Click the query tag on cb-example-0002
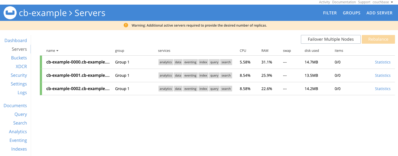 (214, 89)
